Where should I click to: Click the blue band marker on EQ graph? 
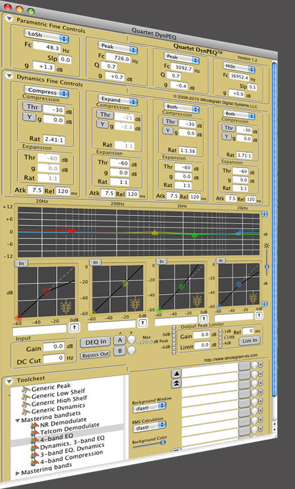(x=239, y=232)
